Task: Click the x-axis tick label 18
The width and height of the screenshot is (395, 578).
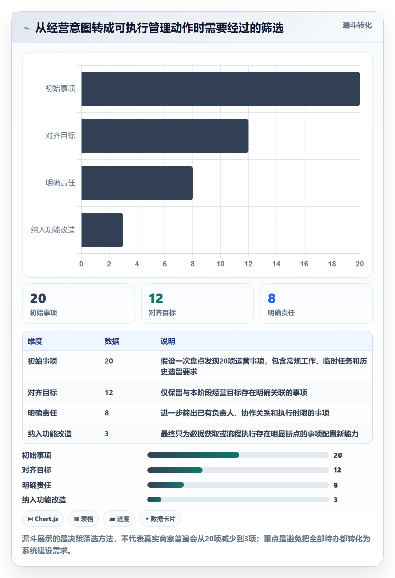Action: pyautogui.click(x=332, y=264)
